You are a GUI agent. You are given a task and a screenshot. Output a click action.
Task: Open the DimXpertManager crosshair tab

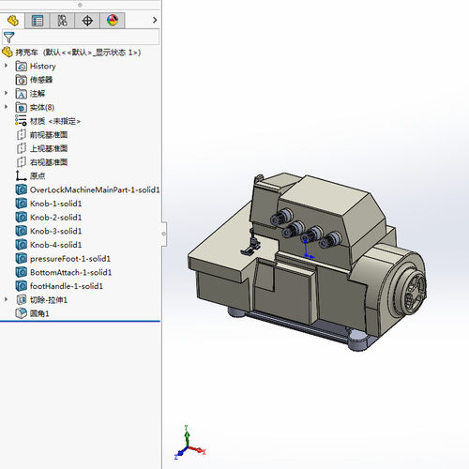pyautogui.click(x=87, y=21)
